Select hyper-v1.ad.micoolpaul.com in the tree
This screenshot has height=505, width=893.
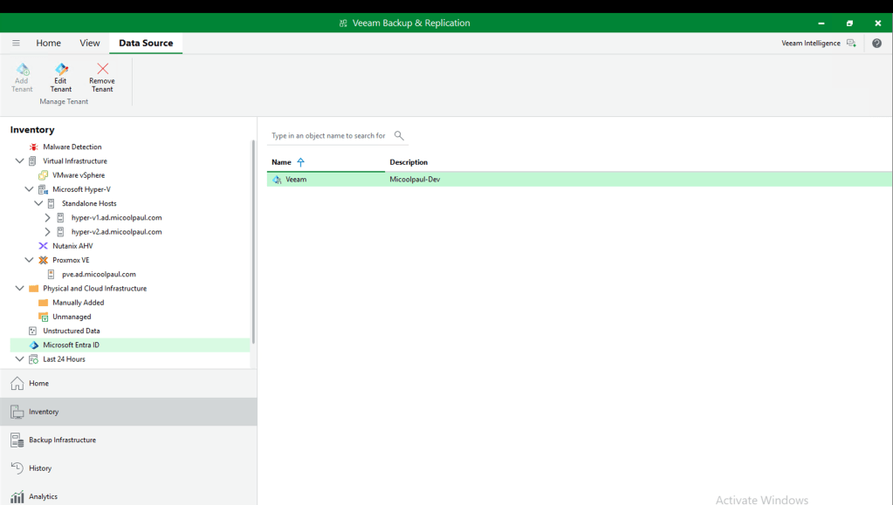point(116,217)
